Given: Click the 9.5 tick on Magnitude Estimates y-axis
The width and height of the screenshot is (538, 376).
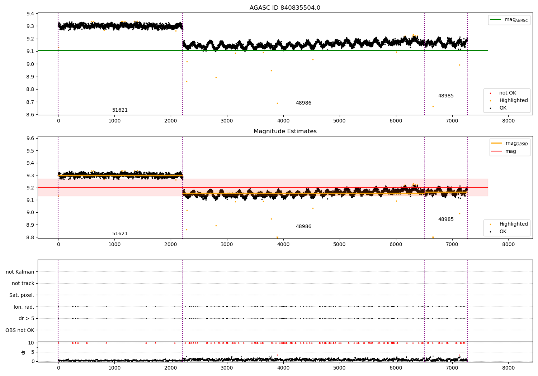Looking at the screenshot, I should click(30, 151).
